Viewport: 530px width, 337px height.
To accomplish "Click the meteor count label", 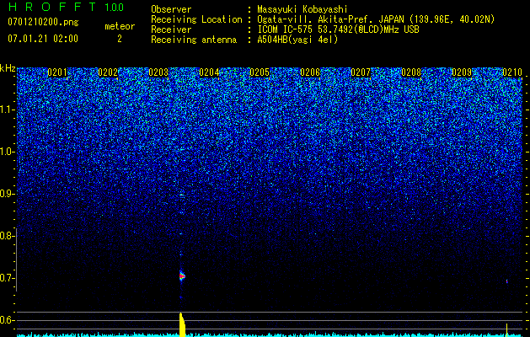I will pos(120,26).
